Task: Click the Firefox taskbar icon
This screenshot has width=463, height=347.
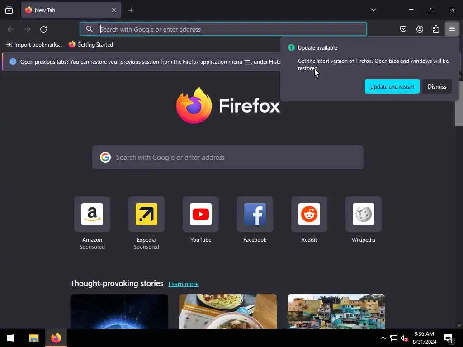Action: coord(56,338)
